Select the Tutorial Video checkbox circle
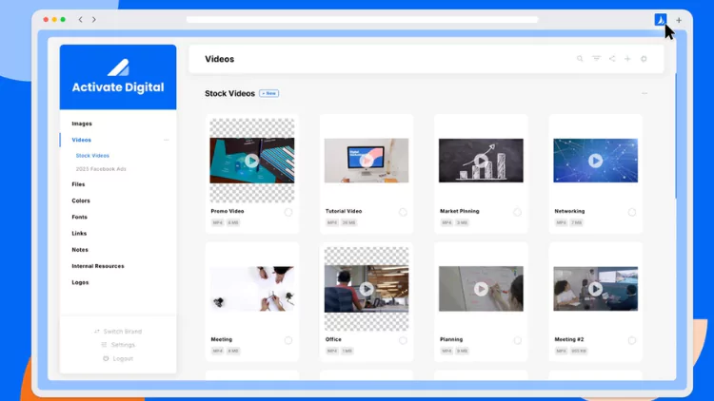 click(x=403, y=212)
